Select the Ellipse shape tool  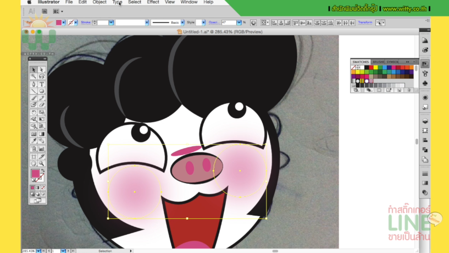coord(42,91)
